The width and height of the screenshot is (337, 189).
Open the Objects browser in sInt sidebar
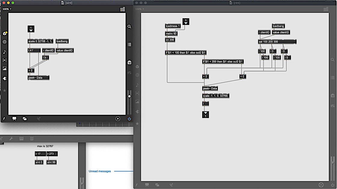click(x=5, y=33)
